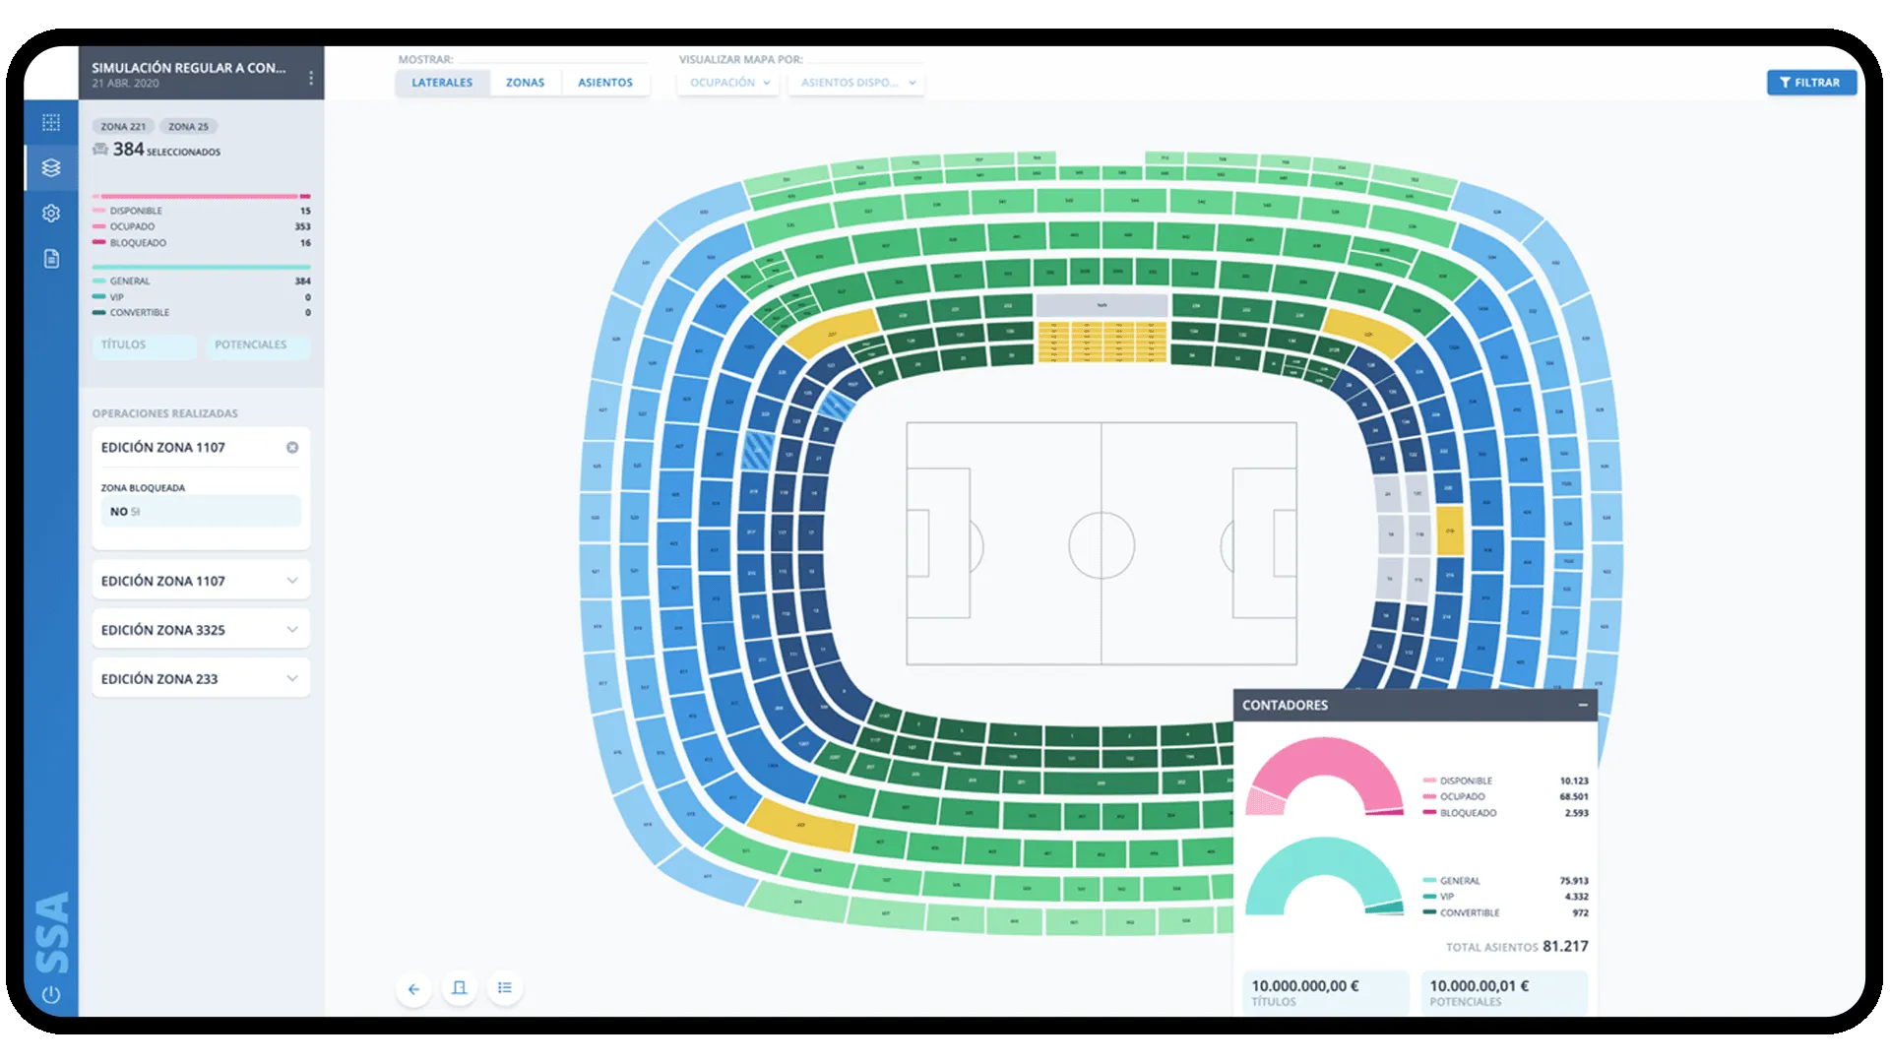Select the layers icon in sidebar
Viewport: 1890px width, 1063px height.
(x=51, y=168)
